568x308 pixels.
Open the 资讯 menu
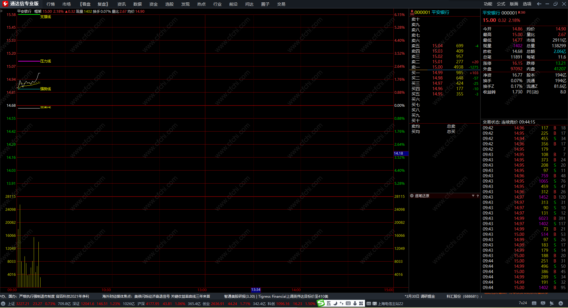pos(122,4)
